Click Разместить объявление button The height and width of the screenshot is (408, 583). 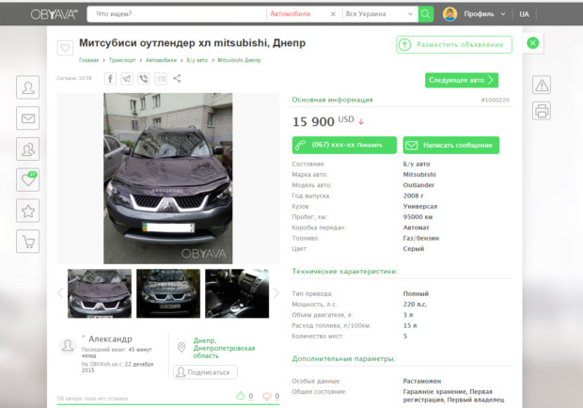454,44
